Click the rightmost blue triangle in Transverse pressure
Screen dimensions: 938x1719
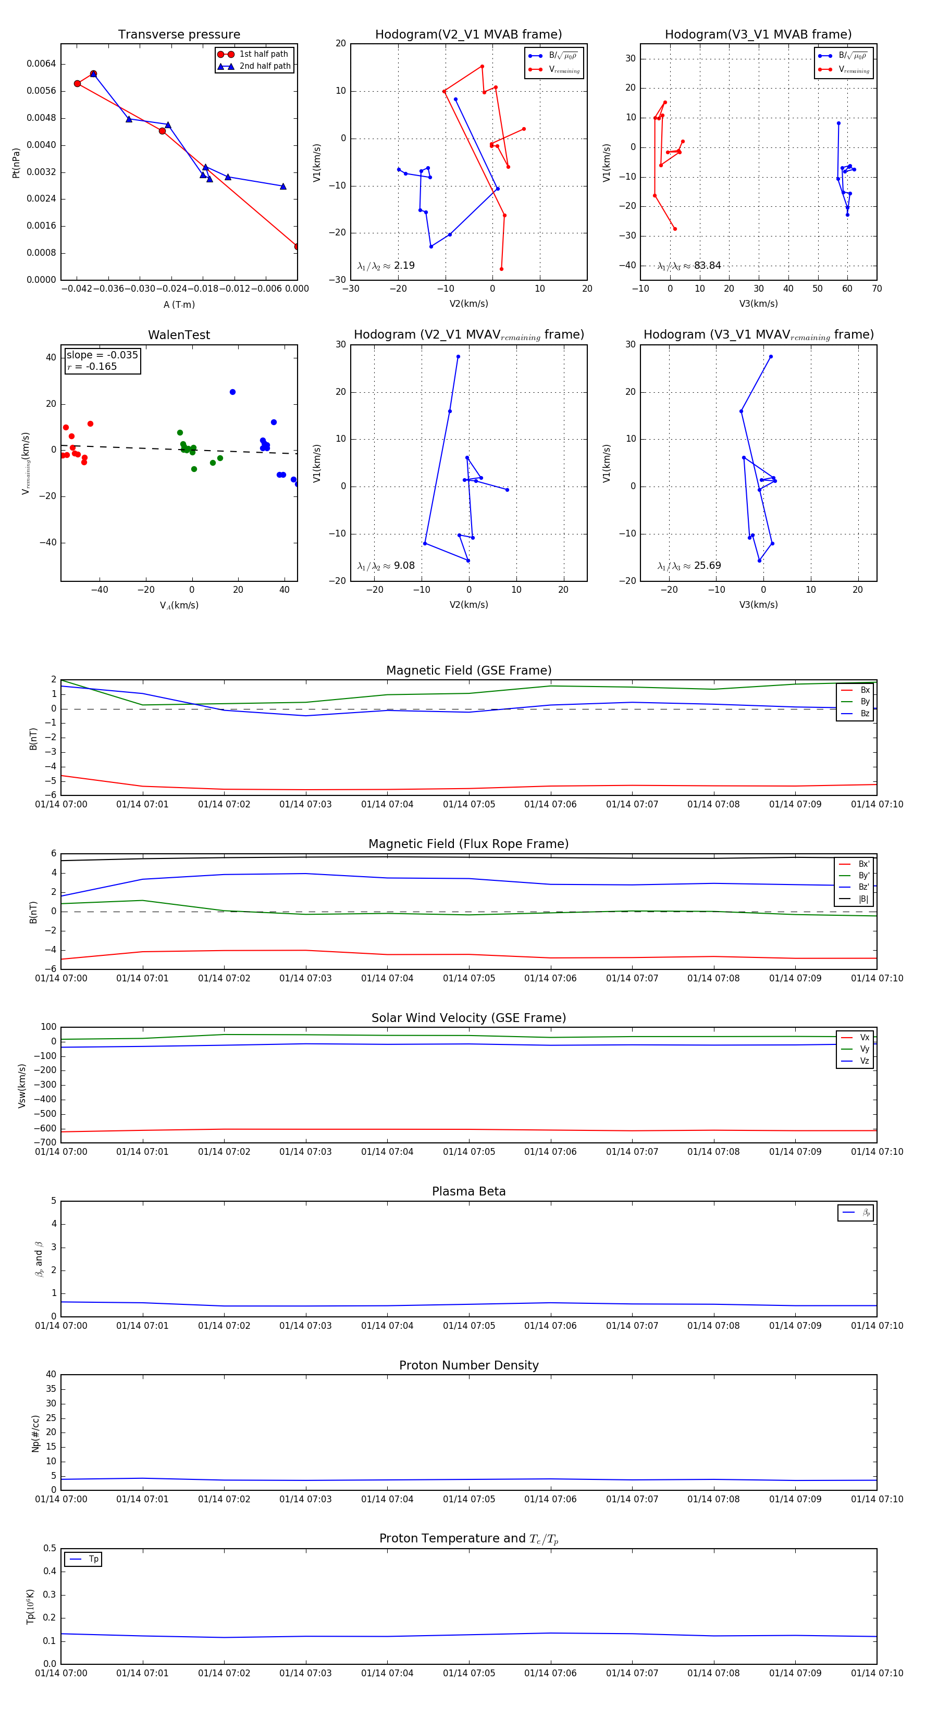(x=283, y=186)
